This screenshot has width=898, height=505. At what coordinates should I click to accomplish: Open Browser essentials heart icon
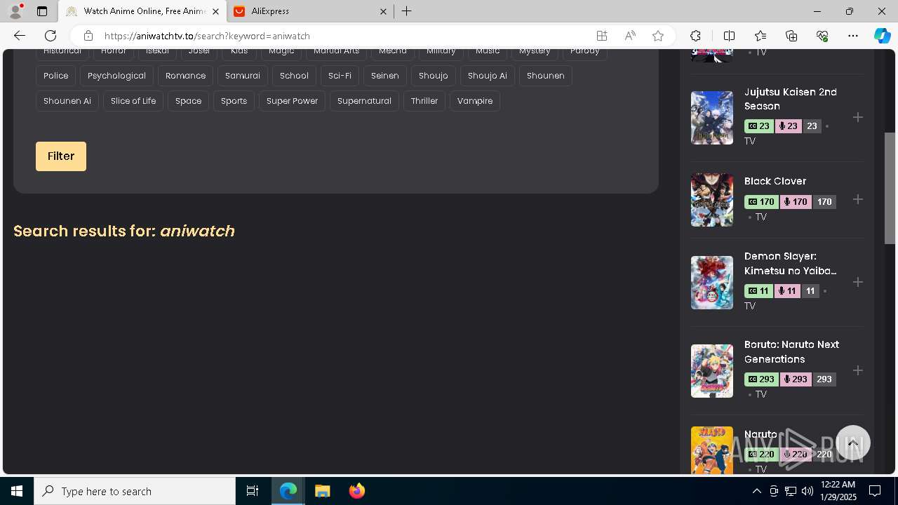(x=823, y=36)
